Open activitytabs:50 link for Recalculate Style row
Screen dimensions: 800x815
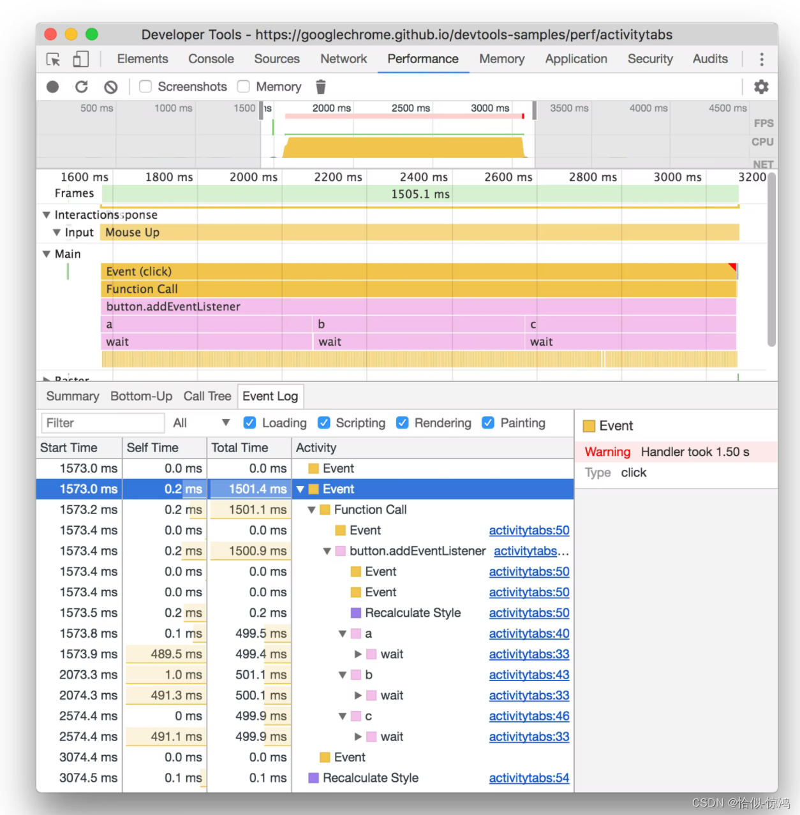[x=530, y=613]
